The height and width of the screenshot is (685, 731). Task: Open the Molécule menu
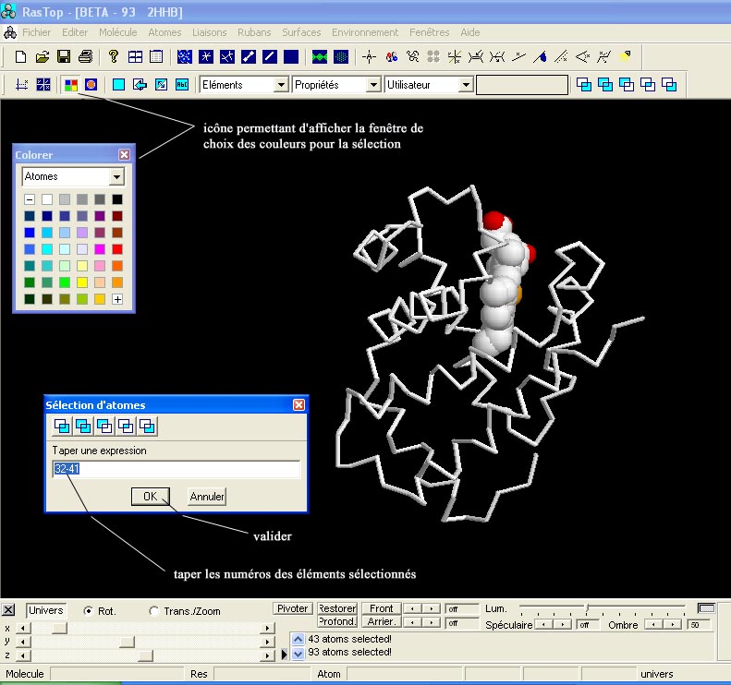tap(117, 32)
